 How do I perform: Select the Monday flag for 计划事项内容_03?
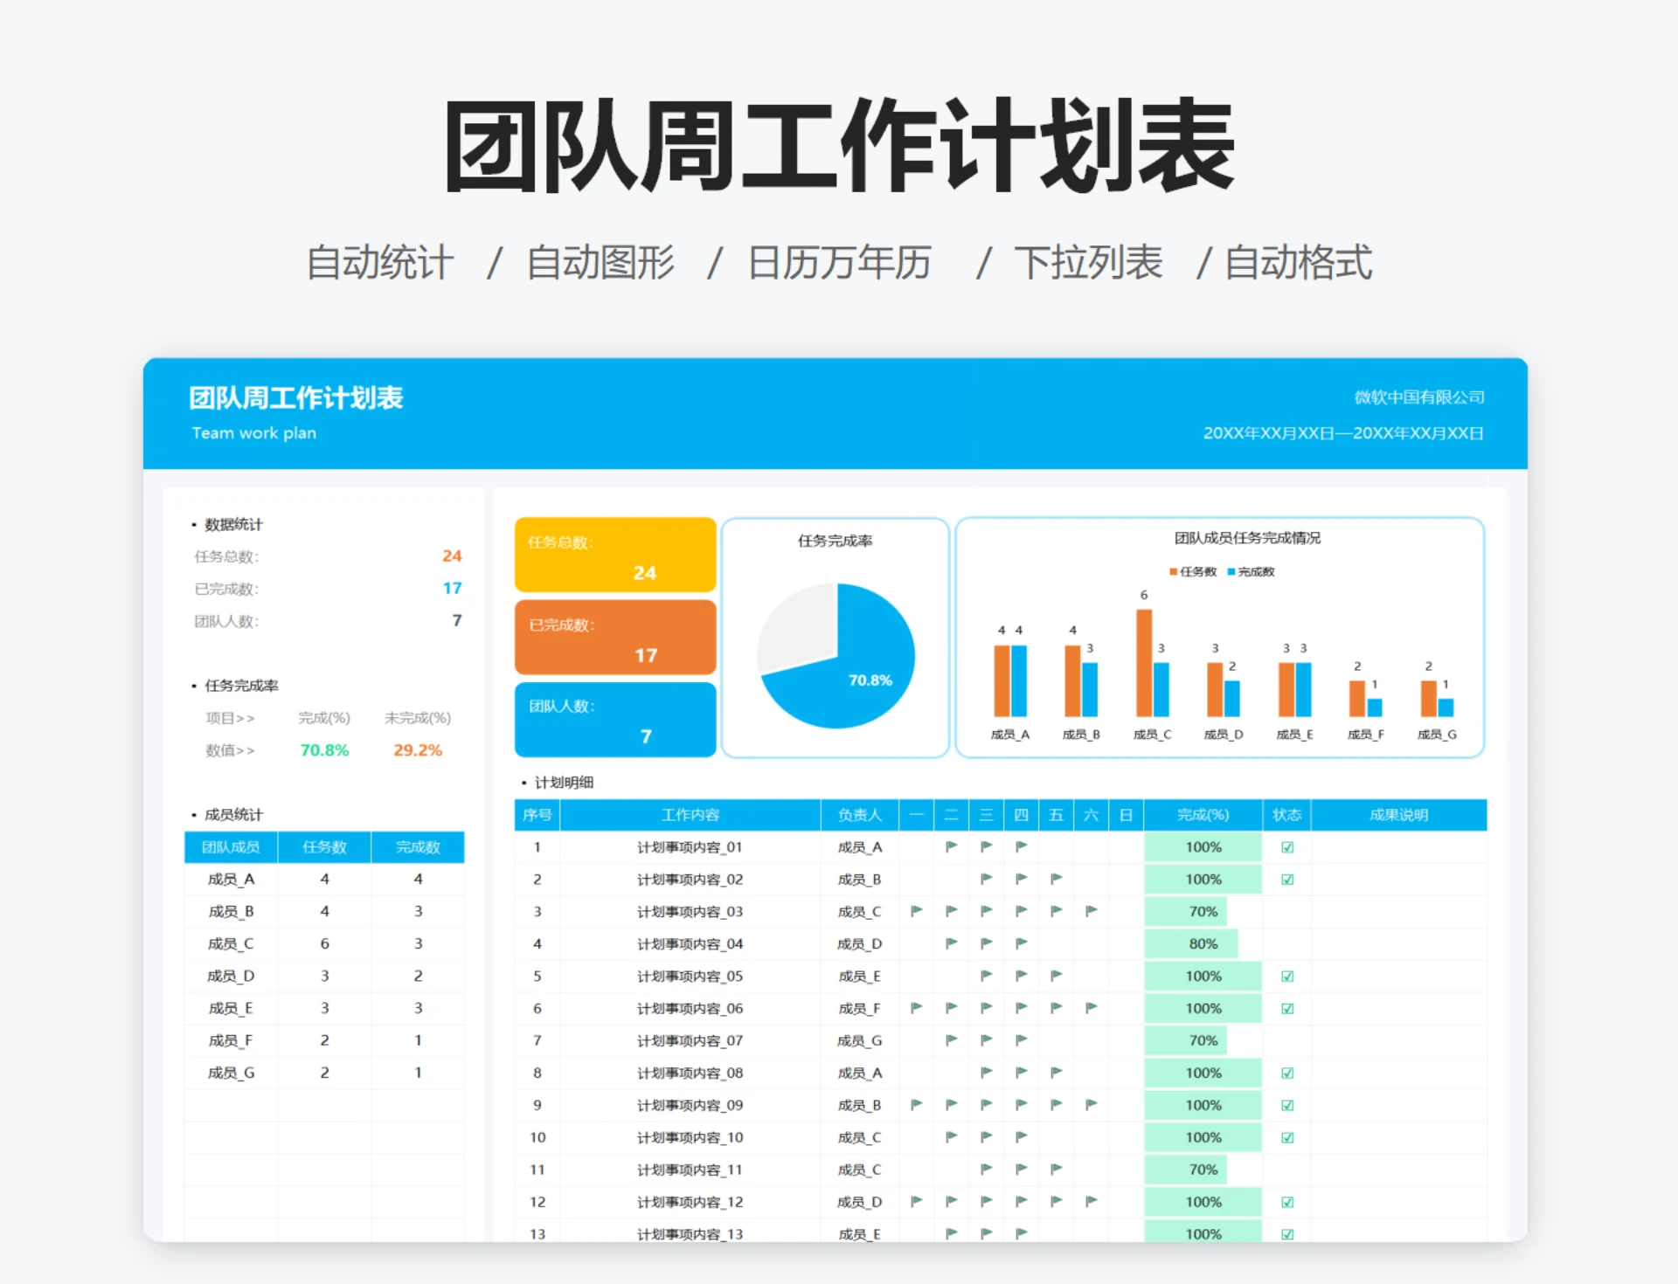(916, 911)
